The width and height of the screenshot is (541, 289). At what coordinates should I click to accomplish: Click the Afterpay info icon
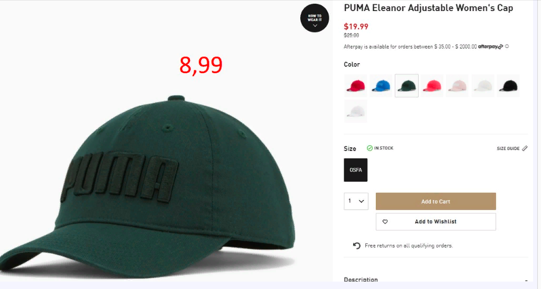pyautogui.click(x=507, y=46)
